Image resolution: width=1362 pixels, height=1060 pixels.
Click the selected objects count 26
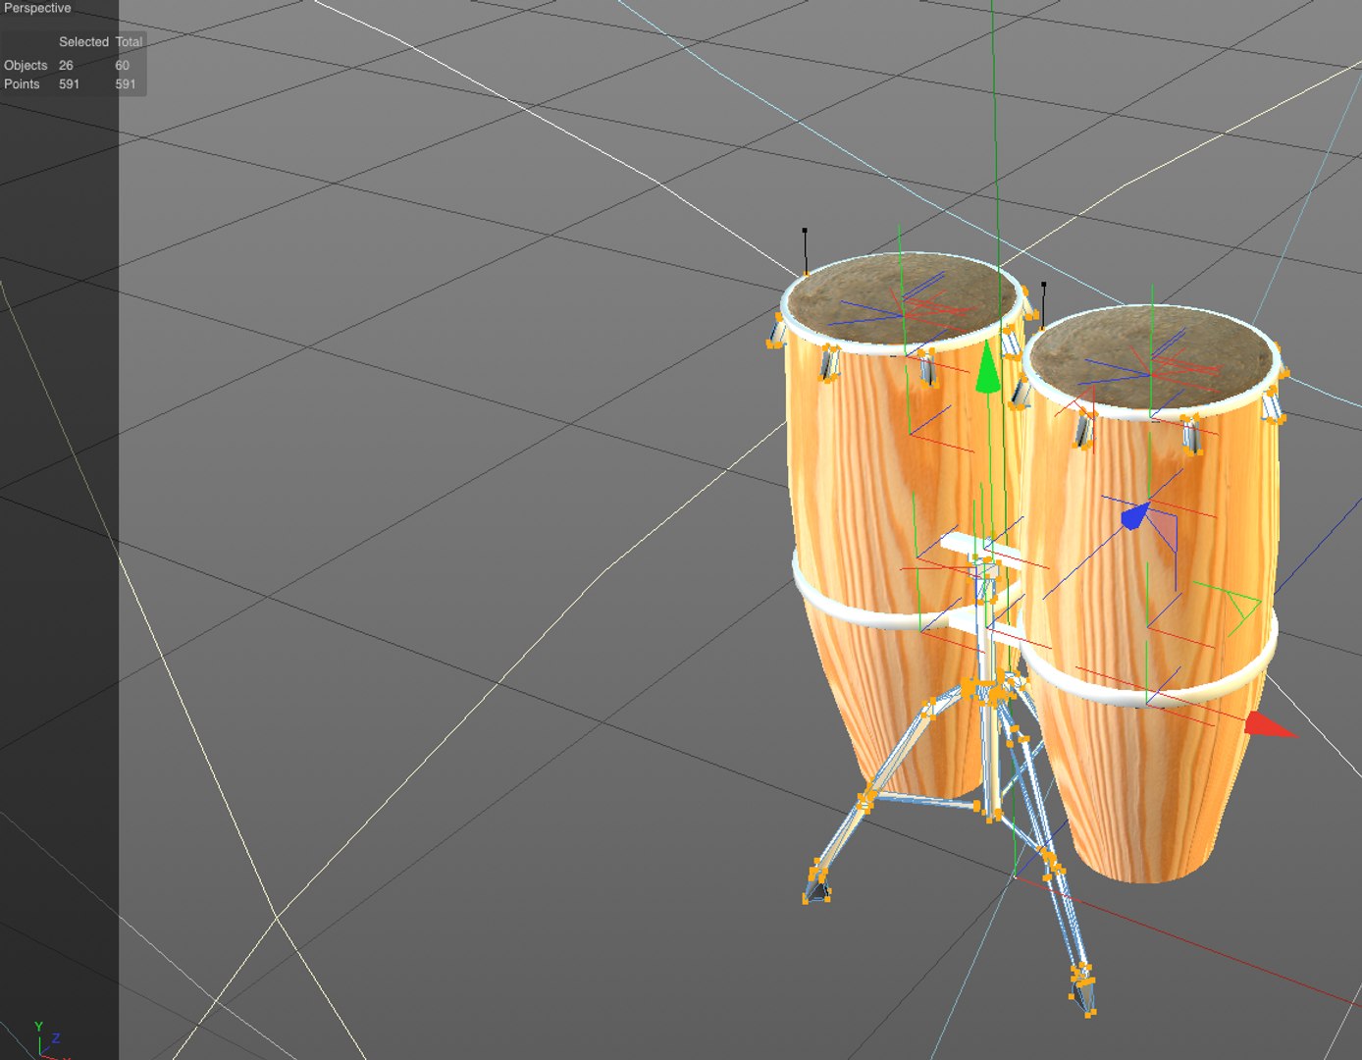pyautogui.click(x=66, y=65)
